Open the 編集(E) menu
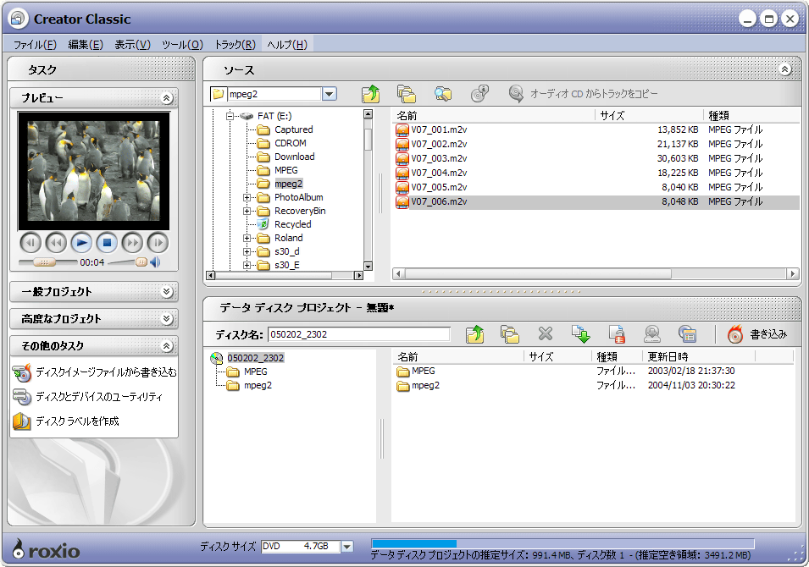The height and width of the screenshot is (567, 809). 86,45
